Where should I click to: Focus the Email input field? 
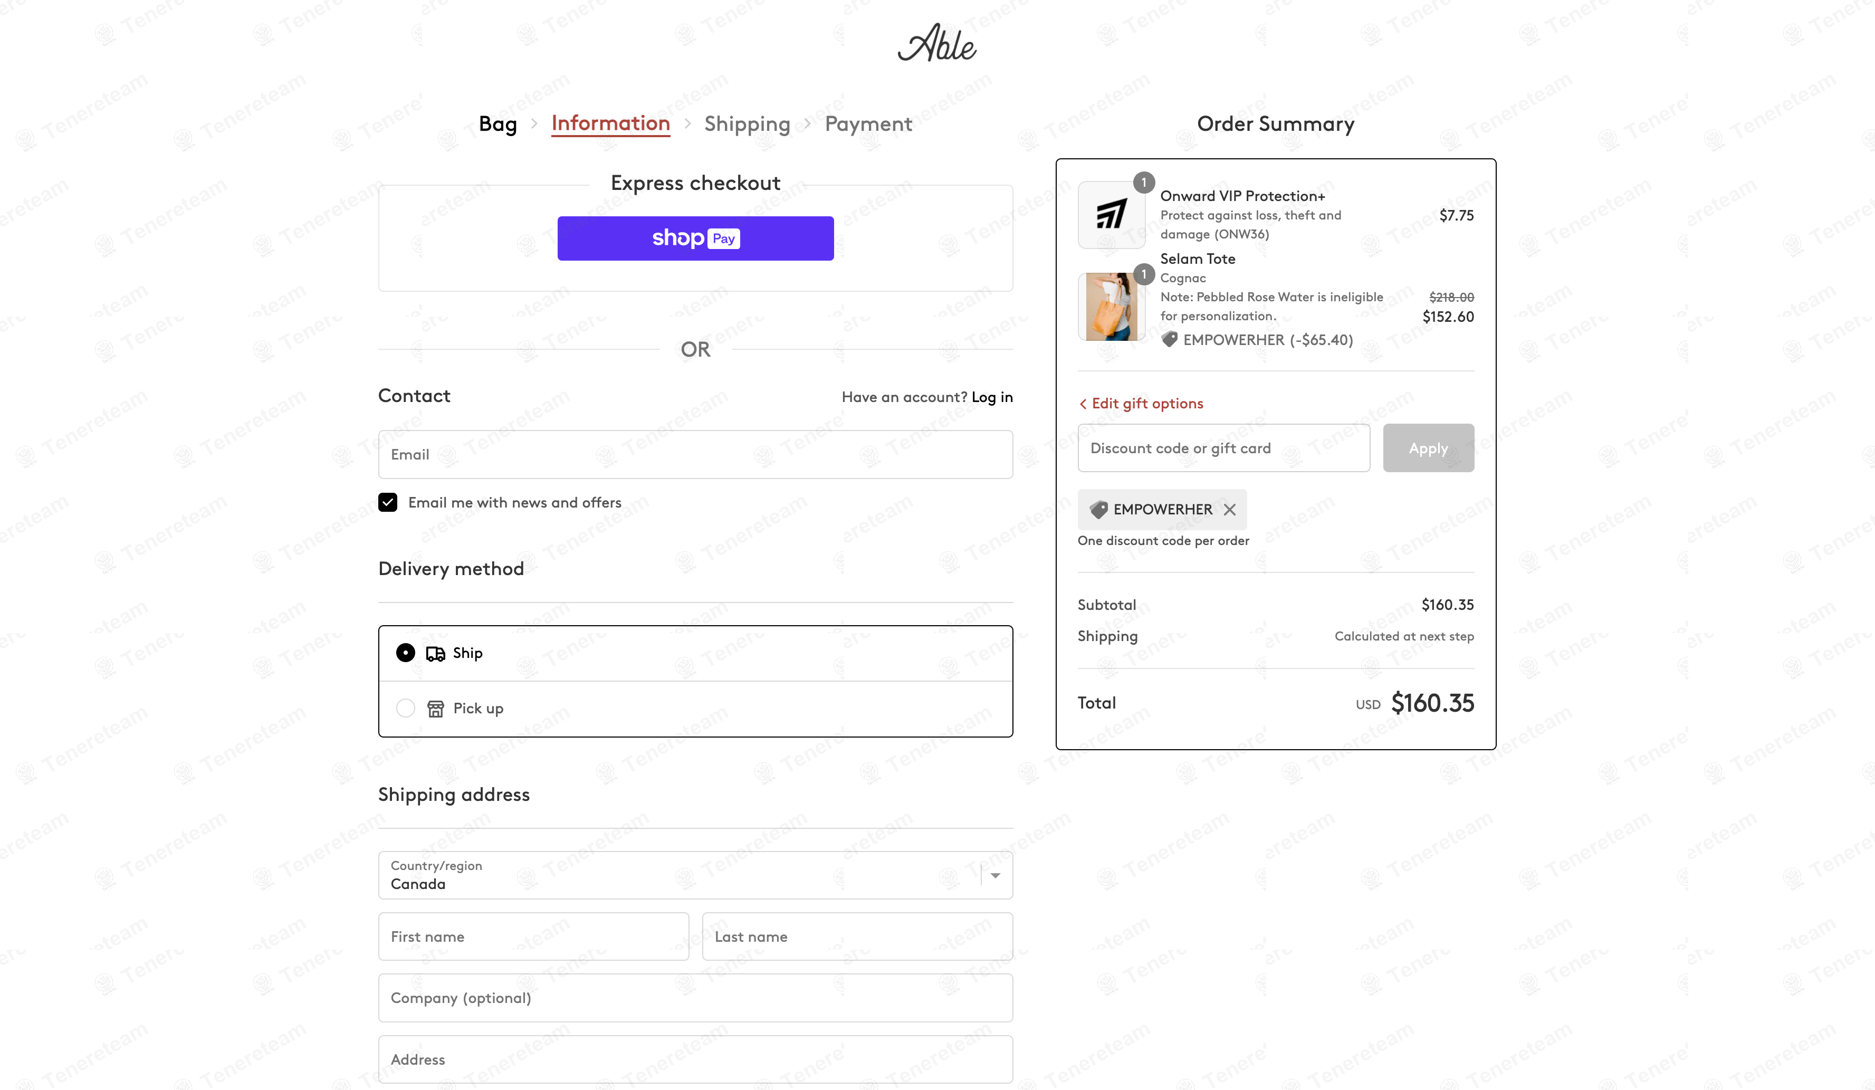tap(695, 455)
